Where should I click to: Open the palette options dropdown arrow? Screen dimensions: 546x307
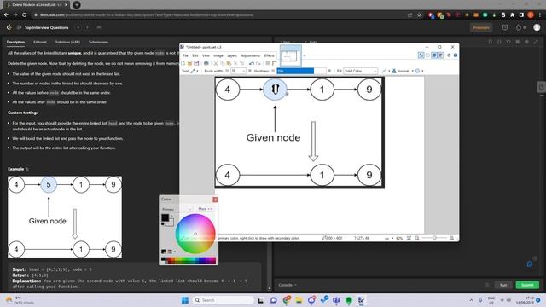[x=175, y=252]
